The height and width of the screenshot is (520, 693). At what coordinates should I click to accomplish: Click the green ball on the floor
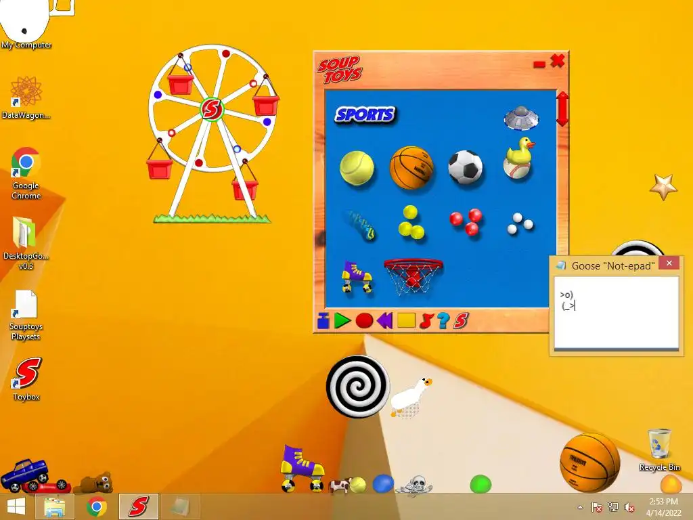(480, 483)
